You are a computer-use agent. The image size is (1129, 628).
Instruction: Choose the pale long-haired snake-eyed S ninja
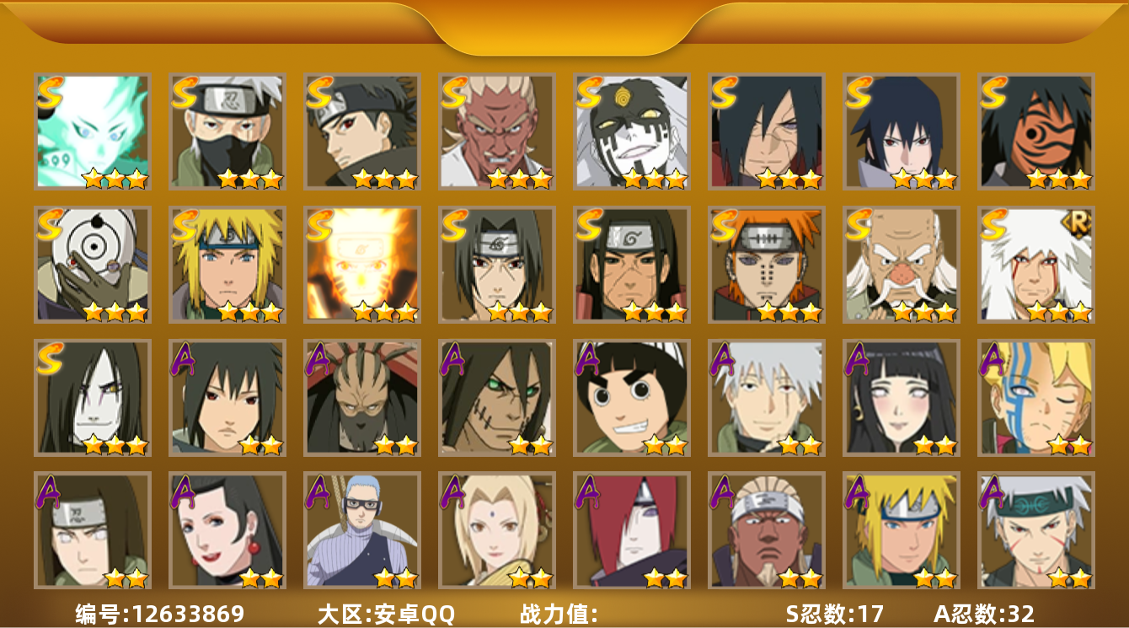pyautogui.click(x=93, y=398)
